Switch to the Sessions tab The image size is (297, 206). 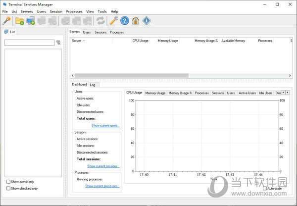point(100,32)
